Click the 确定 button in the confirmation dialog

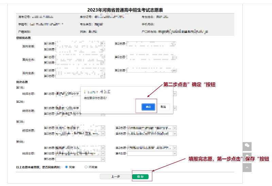pyautogui.click(x=148, y=107)
